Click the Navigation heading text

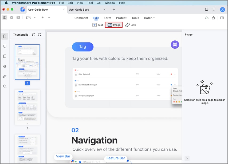(x=95, y=140)
